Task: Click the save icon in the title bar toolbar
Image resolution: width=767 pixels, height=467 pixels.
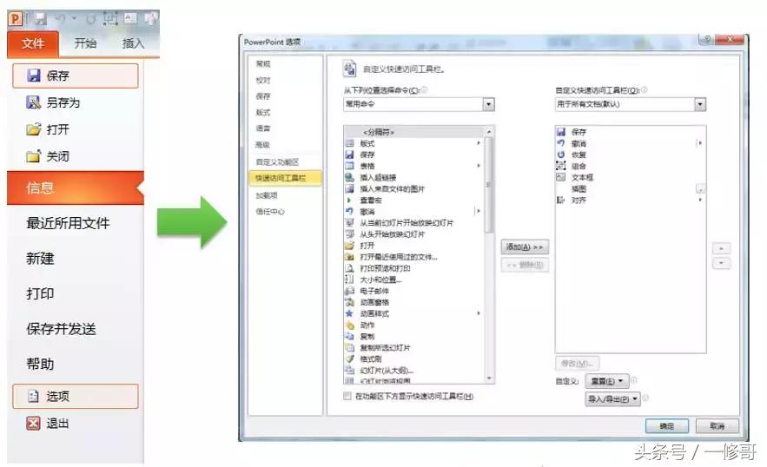Action: 40,19
